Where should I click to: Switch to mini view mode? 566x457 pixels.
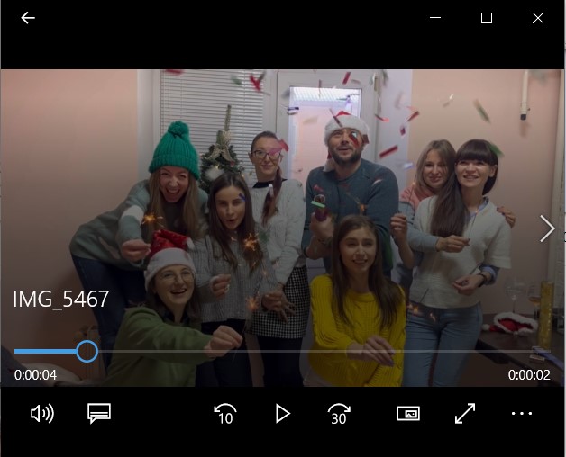[x=408, y=414]
